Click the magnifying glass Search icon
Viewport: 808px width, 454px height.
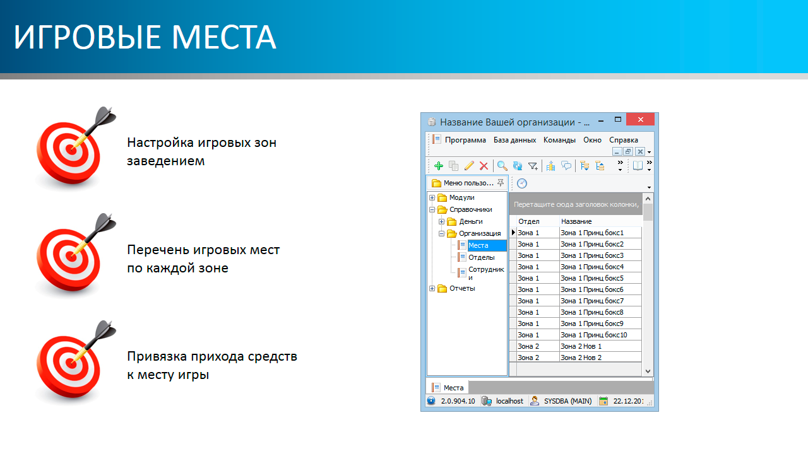[x=502, y=166]
